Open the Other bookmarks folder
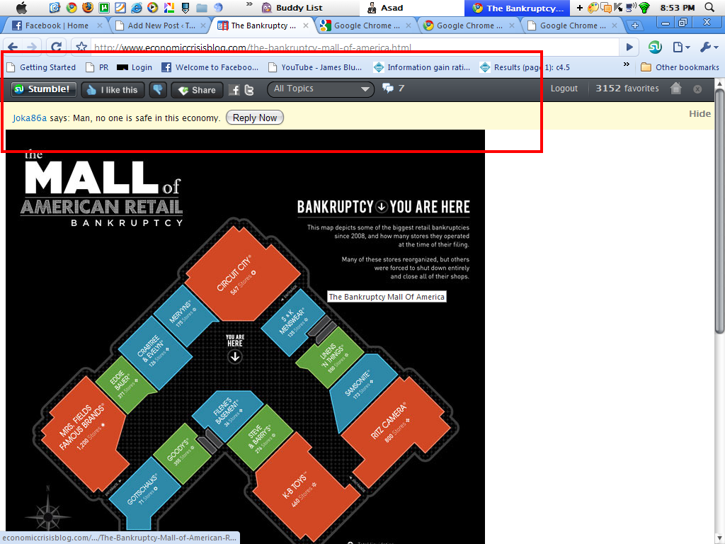 680,67
